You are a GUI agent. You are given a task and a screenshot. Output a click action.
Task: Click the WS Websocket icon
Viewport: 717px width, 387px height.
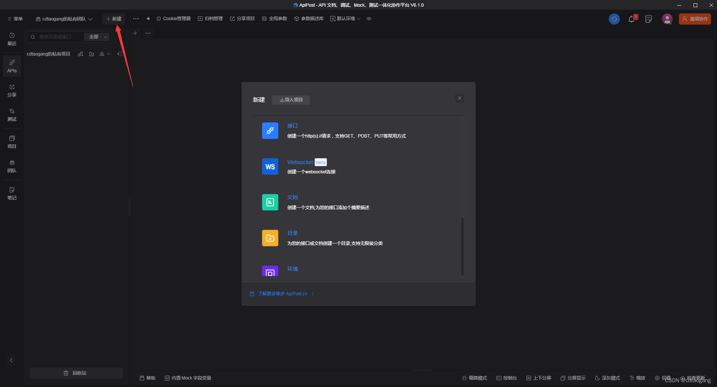[x=270, y=167]
